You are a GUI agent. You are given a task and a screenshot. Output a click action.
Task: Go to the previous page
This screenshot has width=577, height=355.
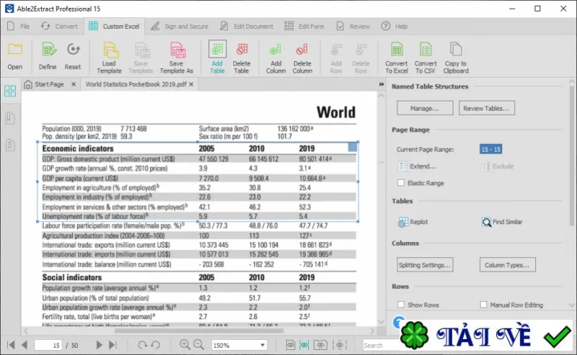coord(25,345)
